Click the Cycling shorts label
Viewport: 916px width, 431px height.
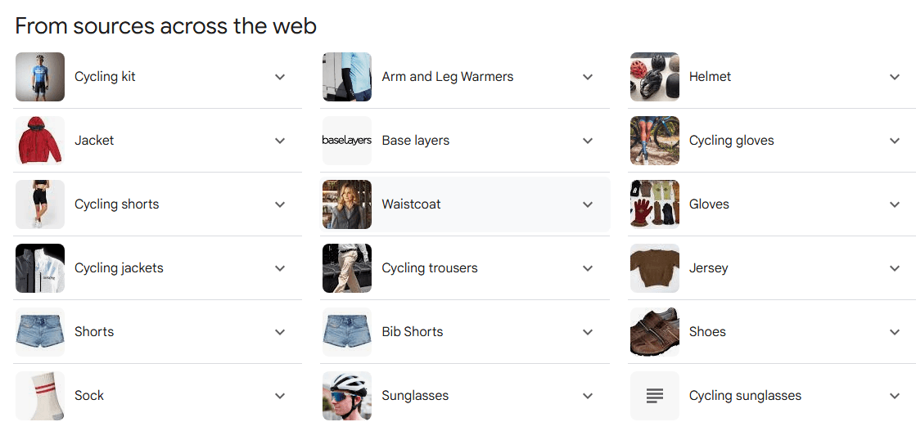[x=117, y=204]
